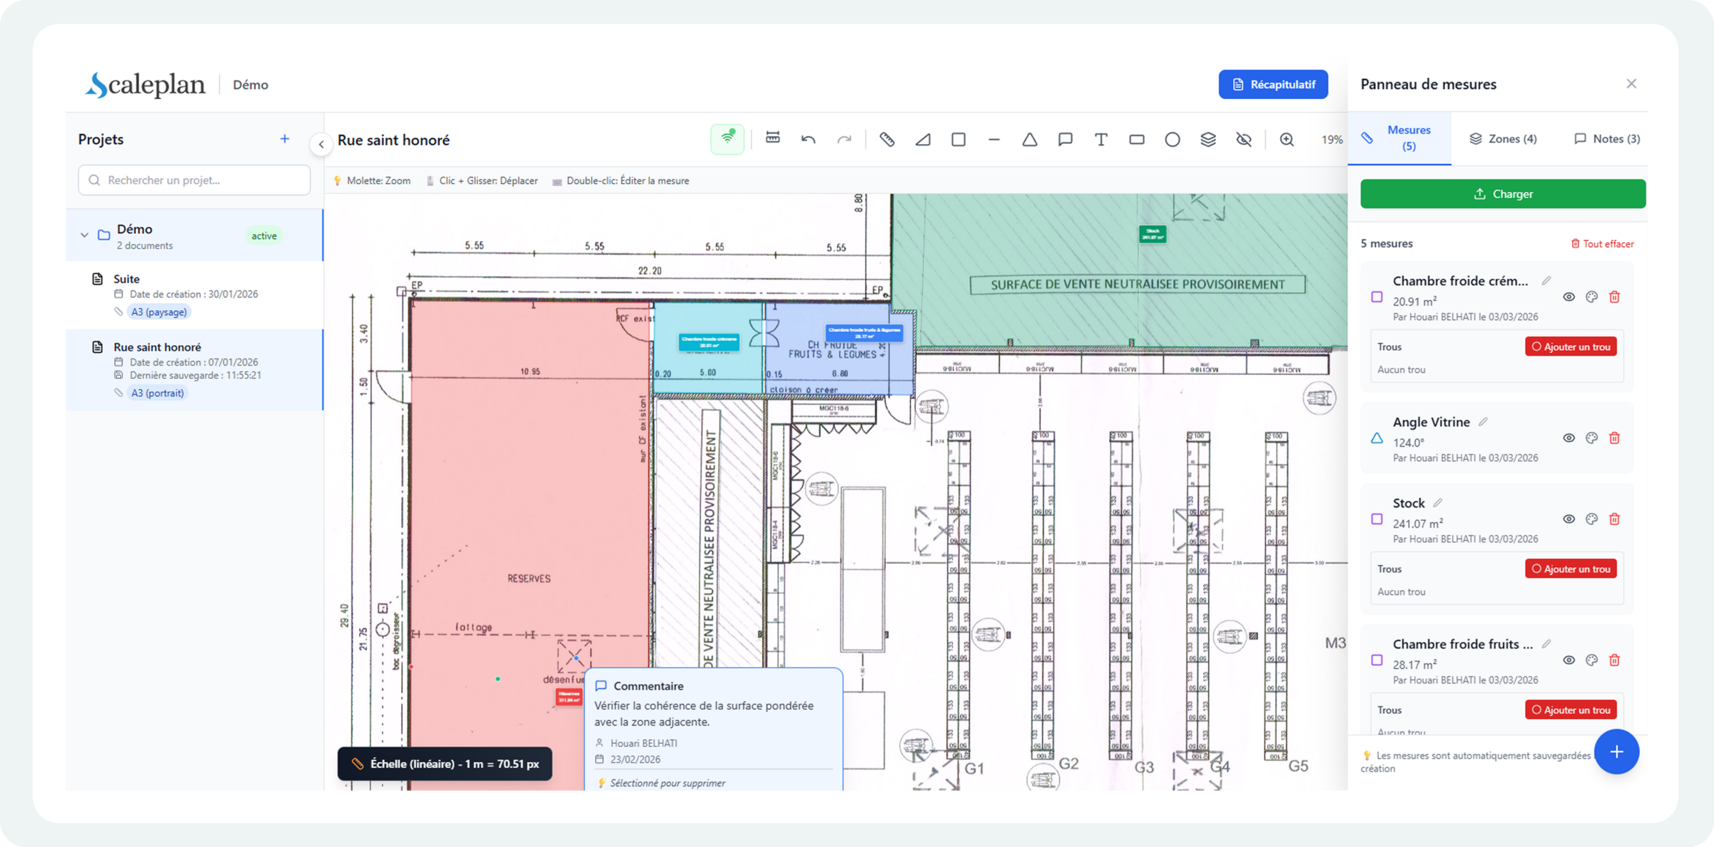Screen dimensions: 1714x847
Task: Select the comment bubble tool
Action: coord(1065,139)
